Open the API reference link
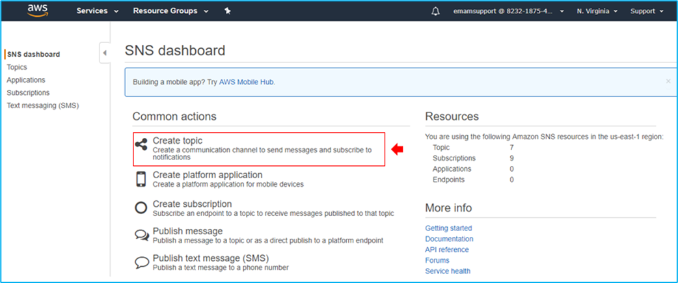Screen dimensions: 678x283 point(446,250)
